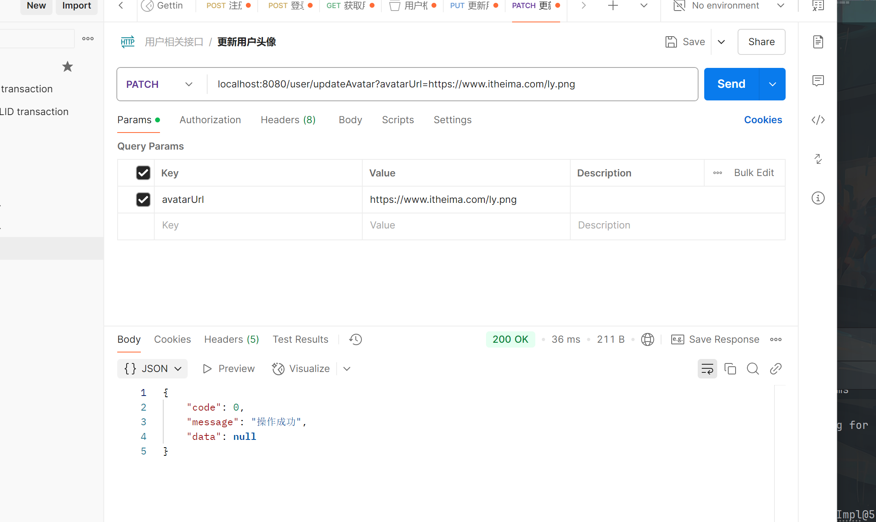Open the JSON format dropdown

152,369
